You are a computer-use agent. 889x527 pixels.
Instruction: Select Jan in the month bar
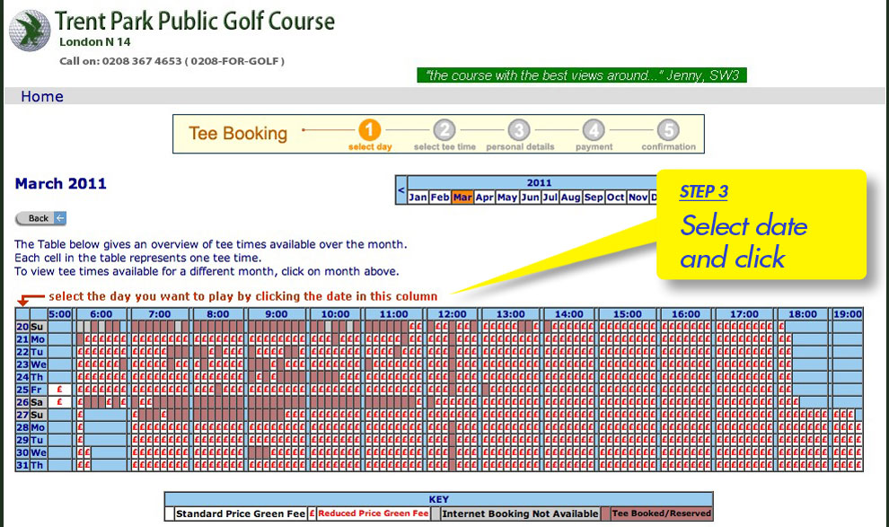coord(418,198)
